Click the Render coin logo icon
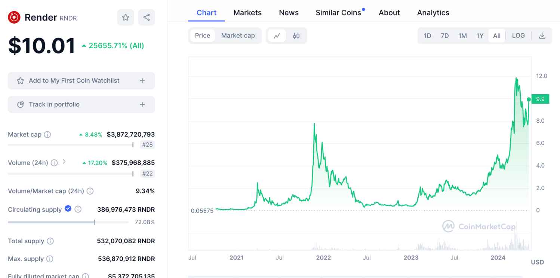The image size is (560, 278). [14, 17]
